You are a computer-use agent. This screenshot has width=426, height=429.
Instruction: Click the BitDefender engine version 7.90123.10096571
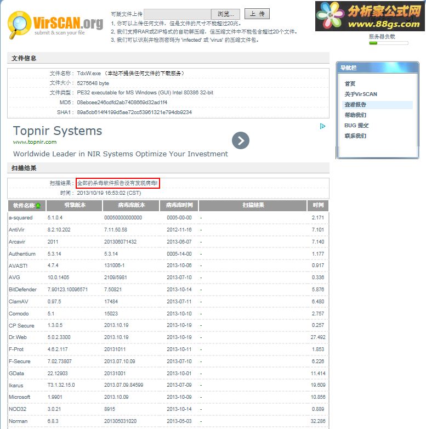tap(67, 290)
